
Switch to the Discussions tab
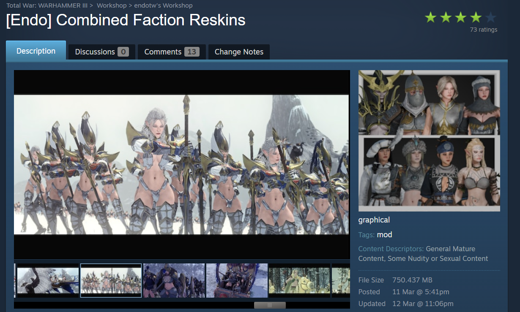102,52
